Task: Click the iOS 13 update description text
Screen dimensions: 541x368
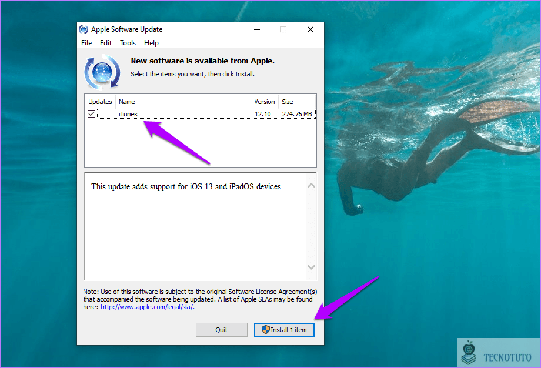Action: pyautogui.click(x=187, y=186)
